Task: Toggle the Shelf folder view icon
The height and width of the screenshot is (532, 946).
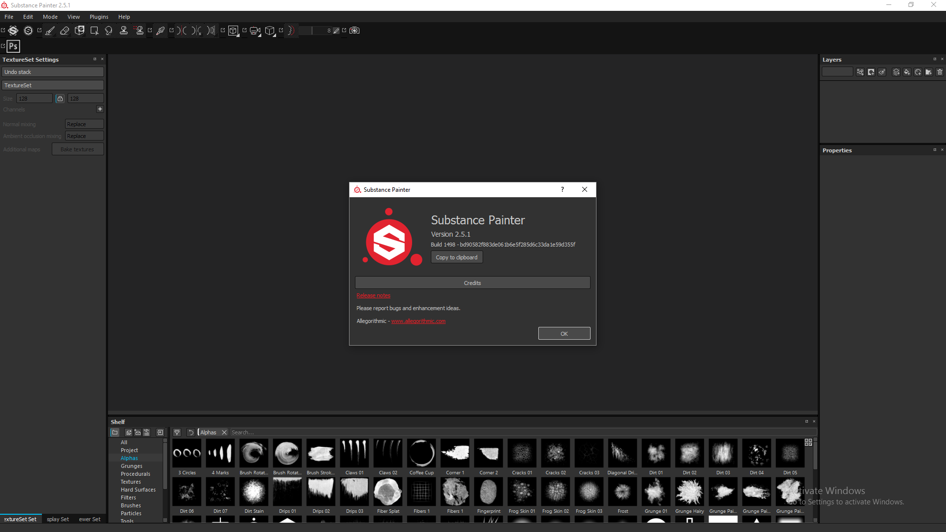Action: point(115,432)
